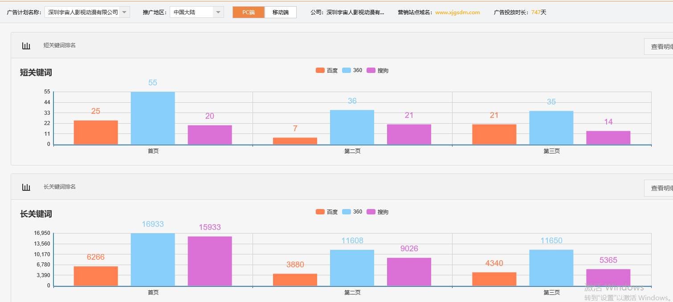
Task: Click bar chart icon beside 长关键词排名
Action: [26, 187]
